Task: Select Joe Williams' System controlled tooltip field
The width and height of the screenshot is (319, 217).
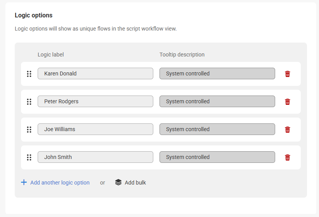Action: (217, 129)
